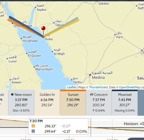Click the Duba label near the pin
Viewport: 144px width, 140px height.
coord(49,39)
